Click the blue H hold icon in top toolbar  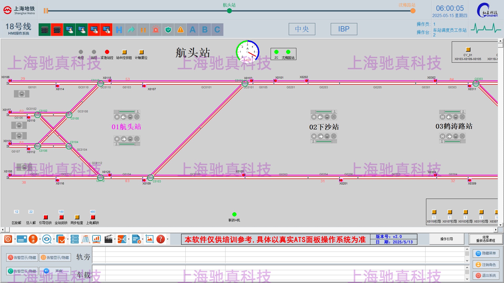click(x=119, y=30)
